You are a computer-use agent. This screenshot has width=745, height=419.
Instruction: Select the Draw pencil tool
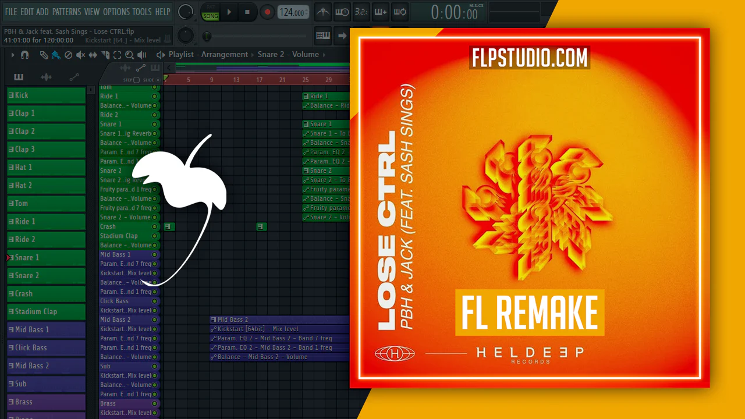click(44, 55)
